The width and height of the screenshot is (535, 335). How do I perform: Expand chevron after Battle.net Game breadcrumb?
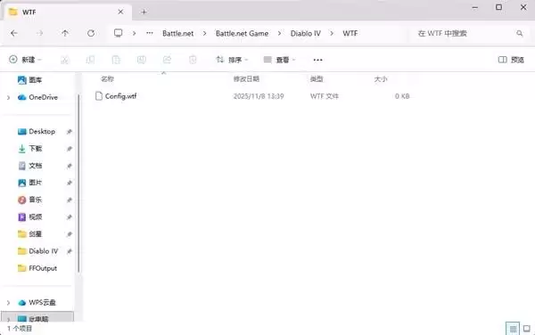pyautogui.click(x=279, y=33)
